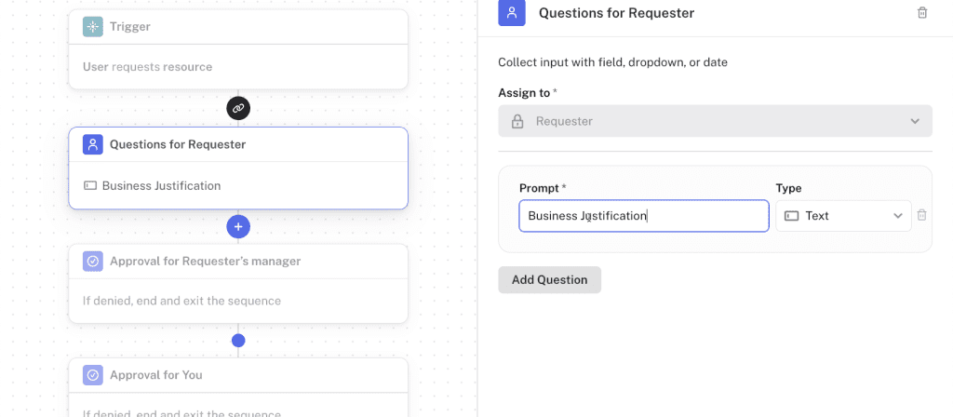Click the Add Question button
The image size is (953, 417).
549,279
